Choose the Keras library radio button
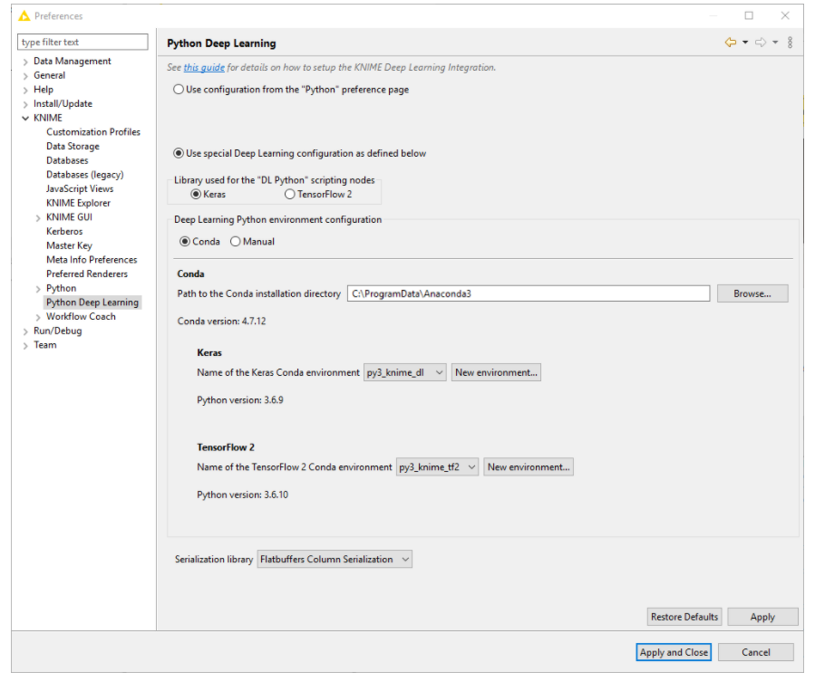Viewport: 815px width, 682px height. click(x=196, y=194)
